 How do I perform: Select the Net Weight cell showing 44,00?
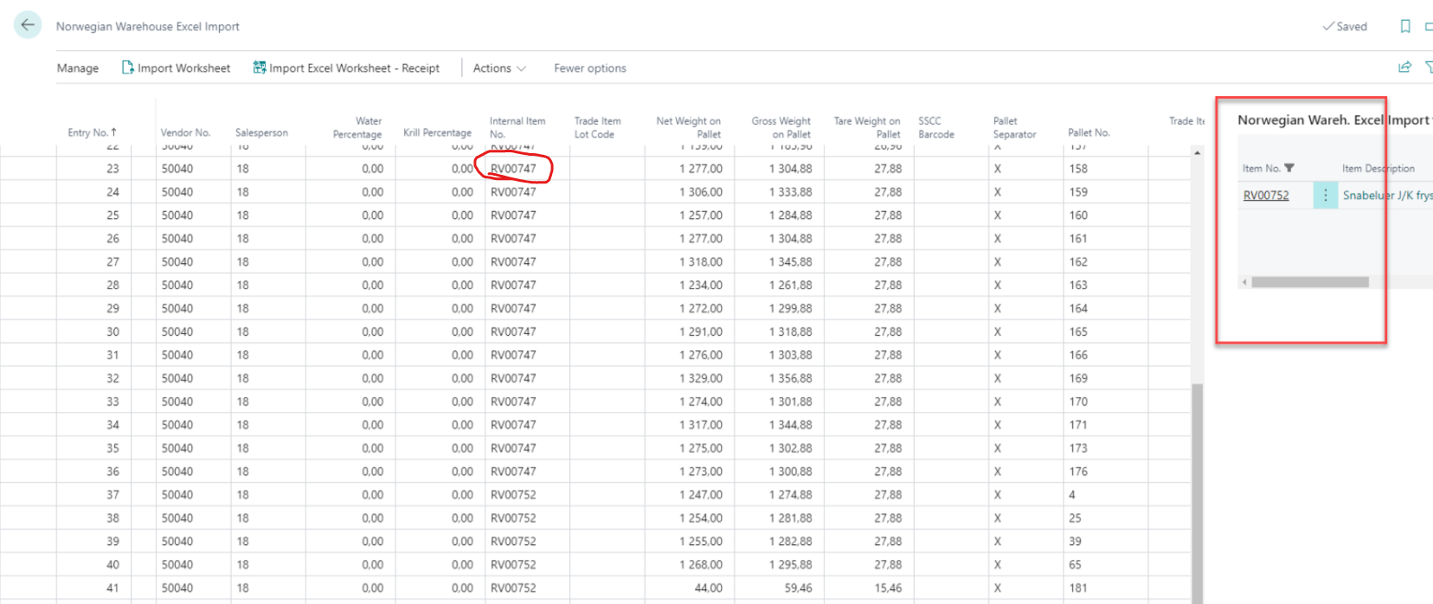click(x=708, y=588)
